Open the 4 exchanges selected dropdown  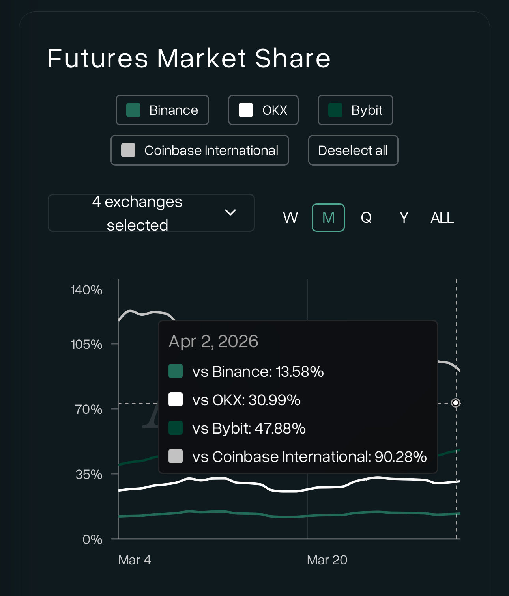137,213
